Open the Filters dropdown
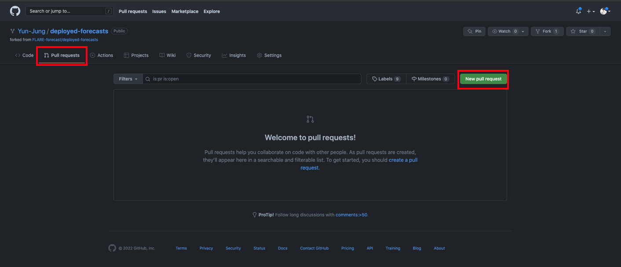This screenshot has height=267, width=621. point(128,79)
